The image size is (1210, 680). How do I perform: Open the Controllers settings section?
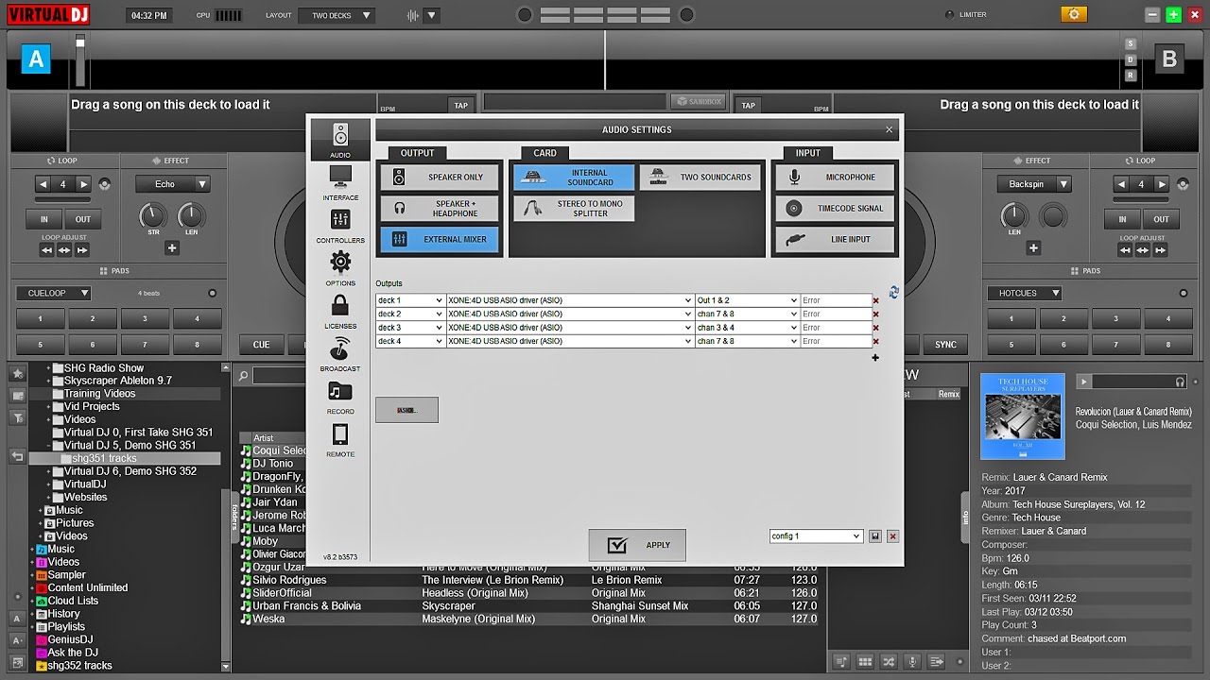(x=340, y=226)
